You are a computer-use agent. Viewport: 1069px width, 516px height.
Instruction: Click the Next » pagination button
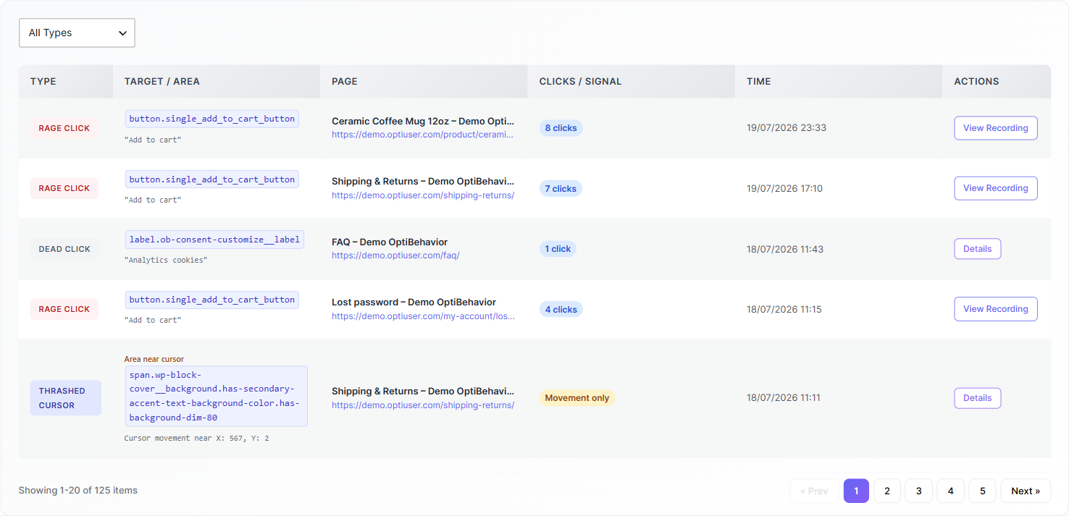(x=1026, y=491)
